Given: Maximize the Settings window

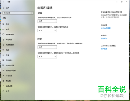Looking at the screenshot, I should (x=122, y=2).
